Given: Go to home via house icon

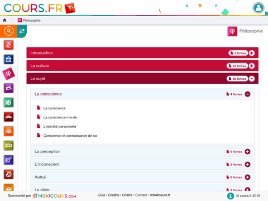Looking at the screenshot, I should [4, 20].
